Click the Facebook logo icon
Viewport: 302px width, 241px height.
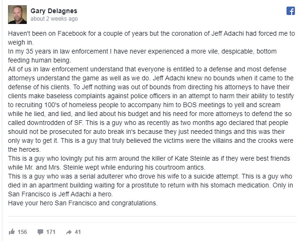(x=290, y=13)
